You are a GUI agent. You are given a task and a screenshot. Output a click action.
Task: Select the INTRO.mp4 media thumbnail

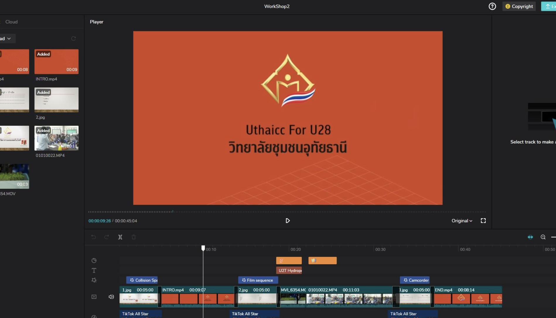click(x=57, y=61)
